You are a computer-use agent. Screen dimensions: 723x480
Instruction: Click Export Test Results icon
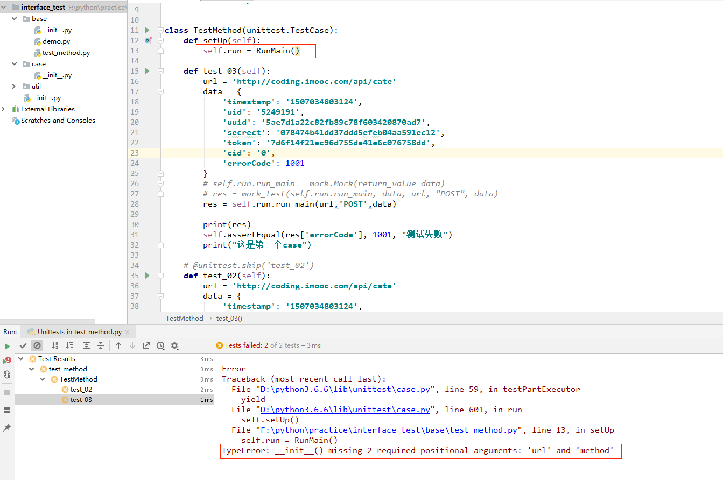[146, 345]
